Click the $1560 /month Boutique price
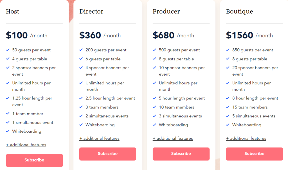288x170 pixels. [249, 35]
